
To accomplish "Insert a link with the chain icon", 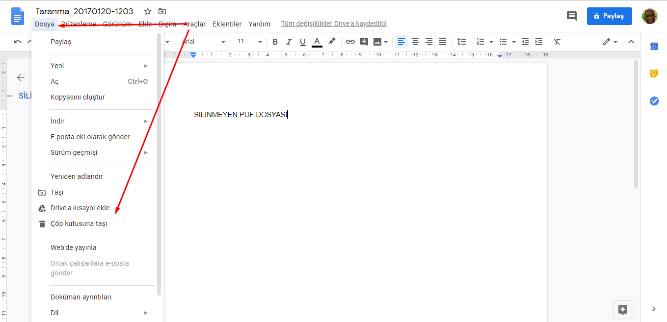I will [350, 42].
